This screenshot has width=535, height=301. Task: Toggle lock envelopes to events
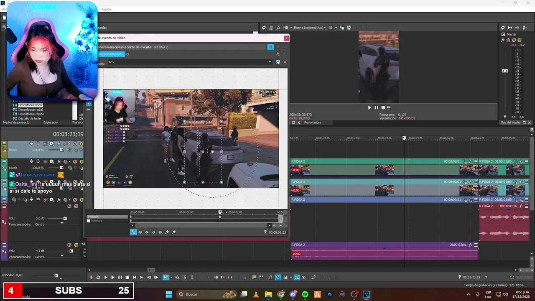point(297,277)
